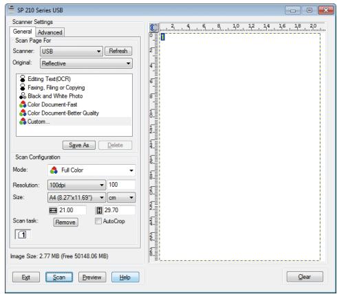
Task: Close the SP 210 Series USB window
Action: pyautogui.click(x=326, y=10)
